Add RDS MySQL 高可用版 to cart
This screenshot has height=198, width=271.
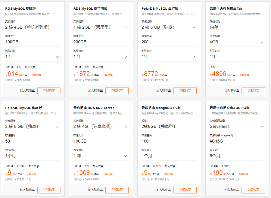point(95,91)
